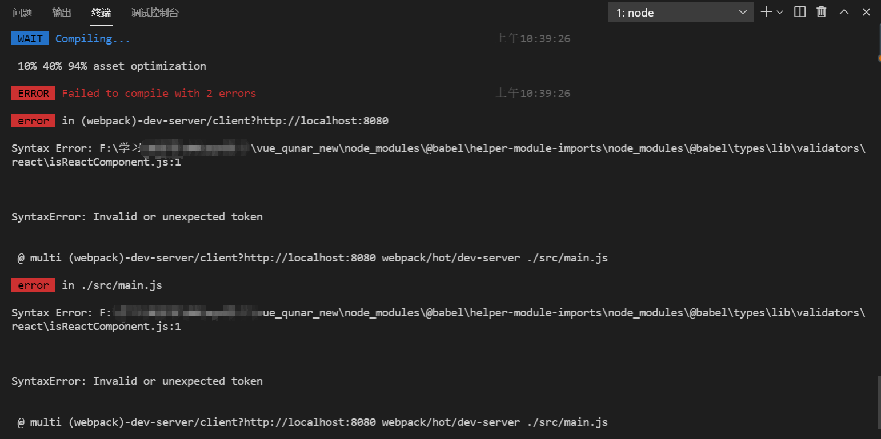Screen dimensions: 881x439
Task: Split the terminal pane
Action: tap(800, 12)
